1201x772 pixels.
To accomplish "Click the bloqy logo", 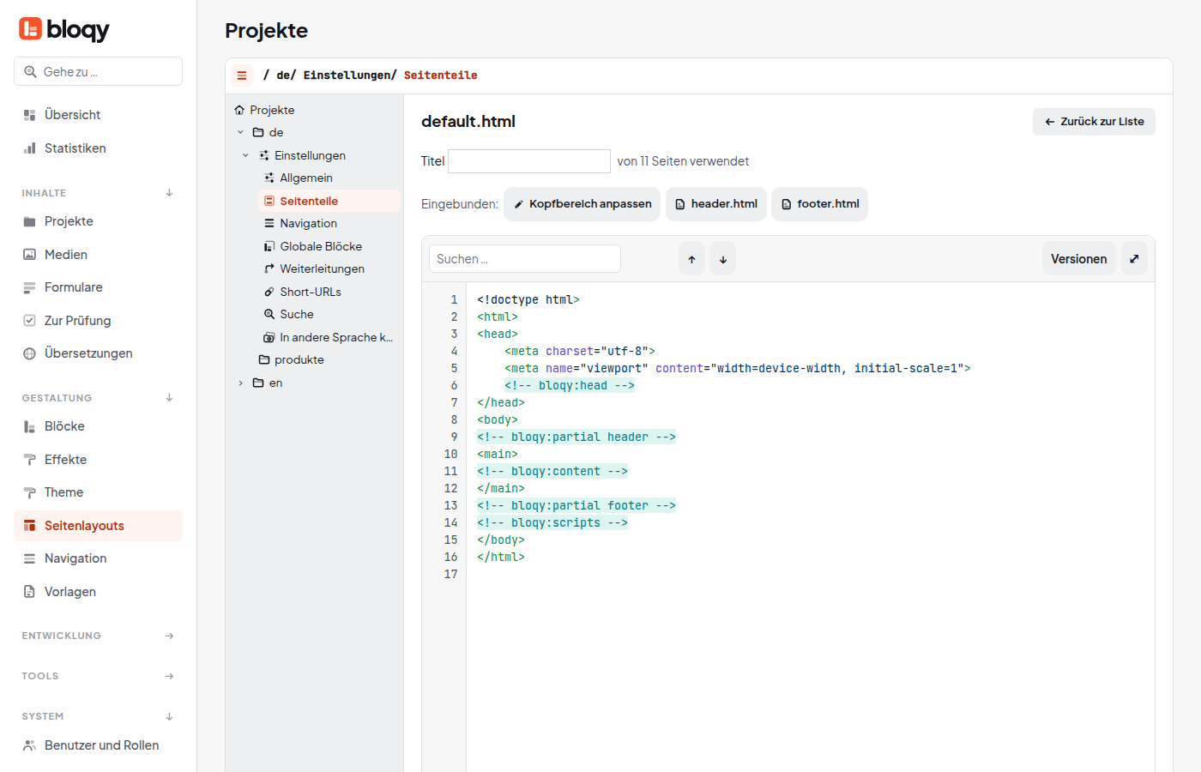I will (x=64, y=29).
